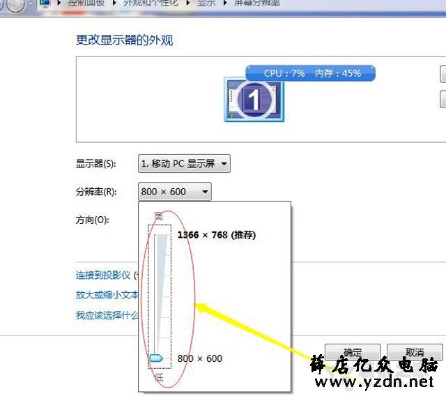This screenshot has height=396, width=446.
Task: Click the resolution slider thumb
Action: (x=156, y=358)
